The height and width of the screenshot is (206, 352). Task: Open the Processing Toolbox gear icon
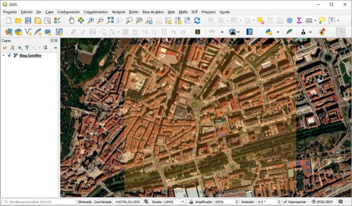pos(290,21)
